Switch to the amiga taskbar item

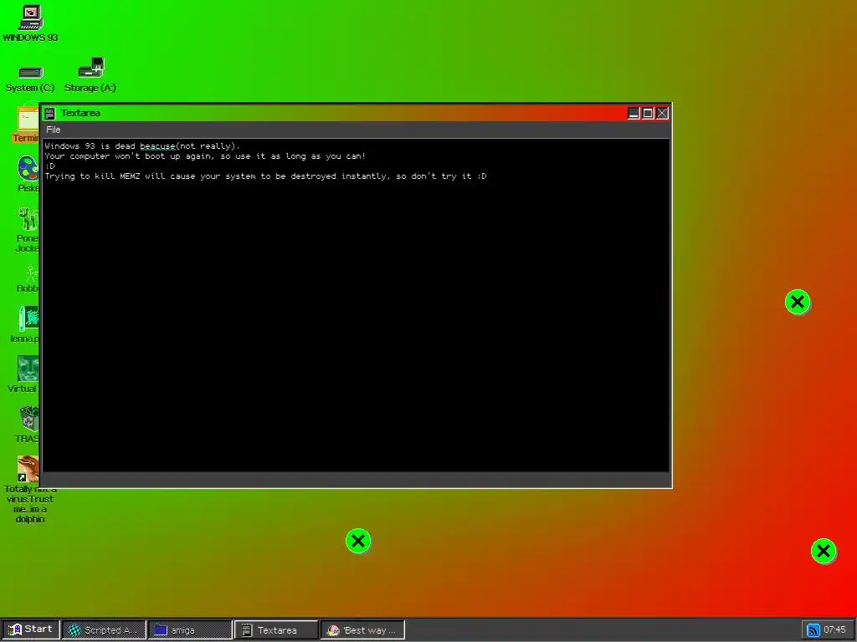pyautogui.click(x=190, y=630)
